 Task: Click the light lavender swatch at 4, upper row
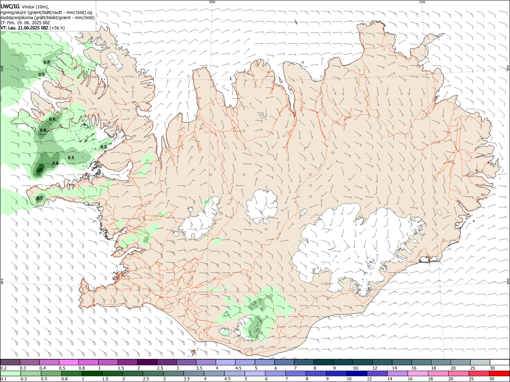click(226, 363)
